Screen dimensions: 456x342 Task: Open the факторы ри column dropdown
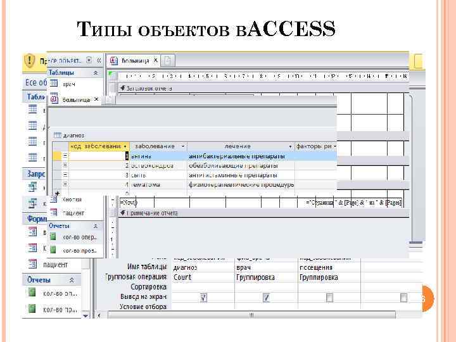[x=335, y=146]
